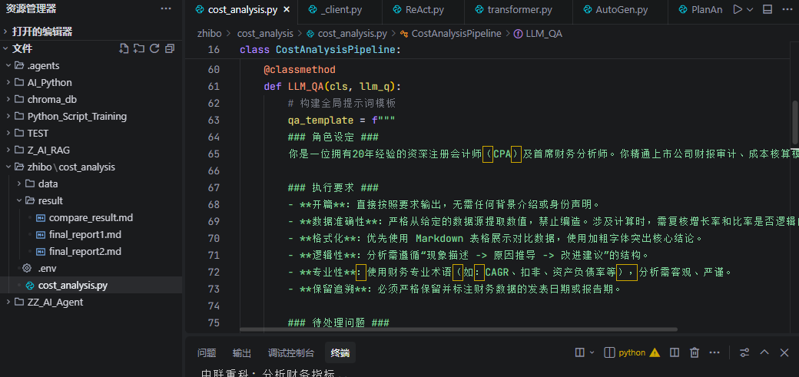
Task: Click the 资源管理器 panel title
Action: (x=31, y=8)
